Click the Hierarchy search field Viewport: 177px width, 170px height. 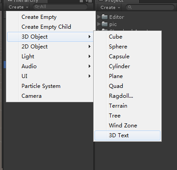point(60,7)
